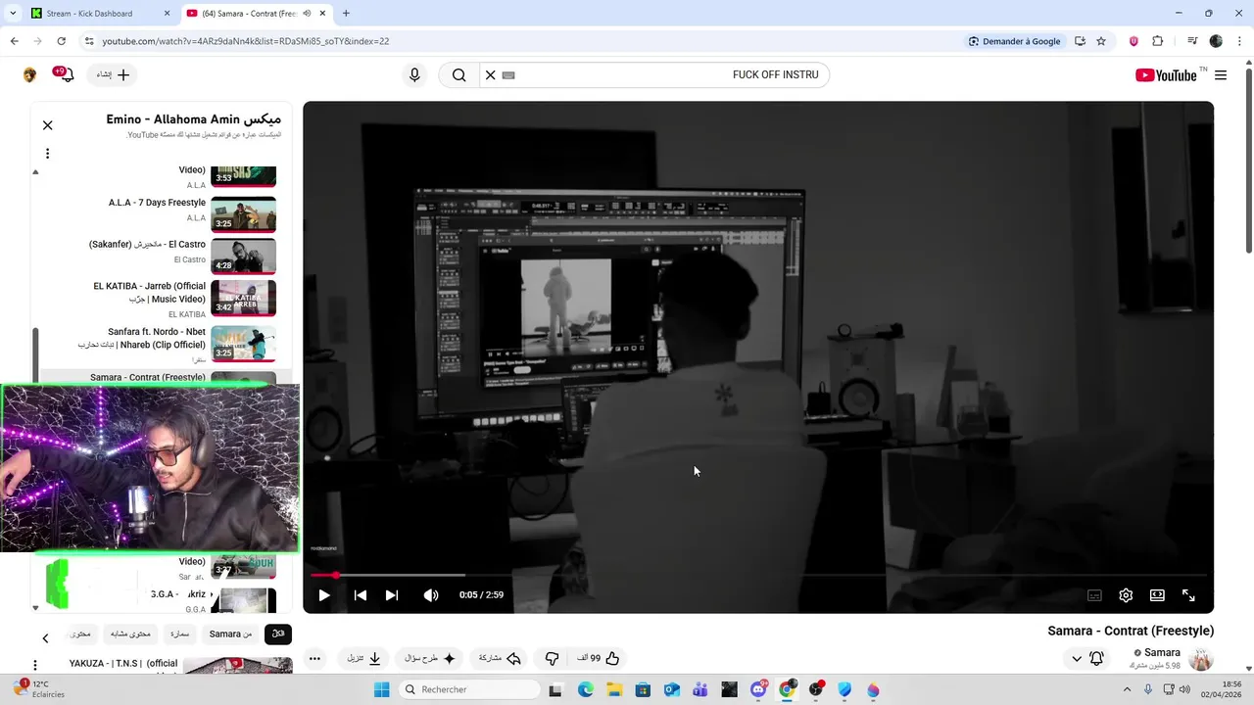Open the Ask a question (sparkle) button
The height and width of the screenshot is (705, 1254).
[430, 659]
